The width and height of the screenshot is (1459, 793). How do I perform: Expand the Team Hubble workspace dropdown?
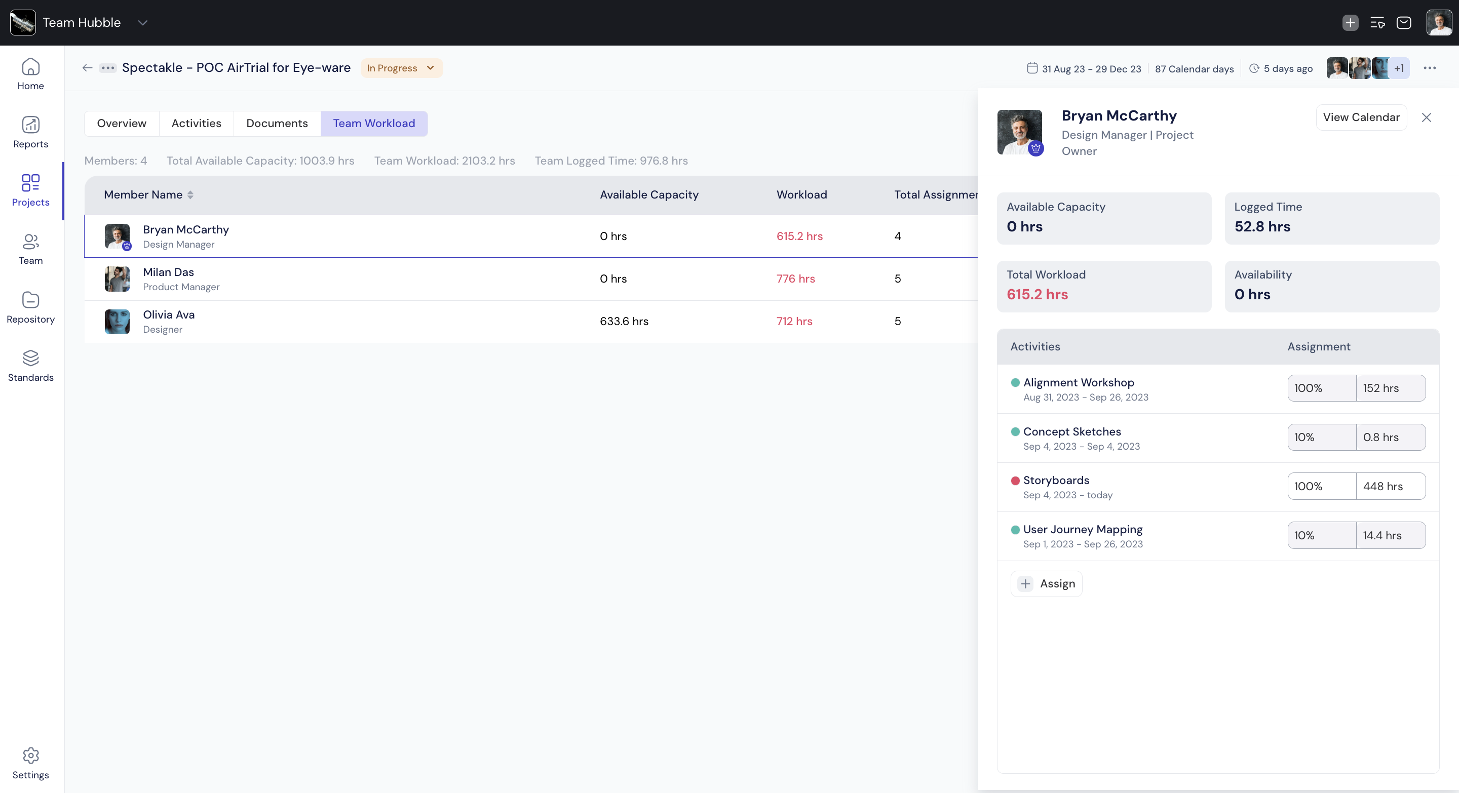143,23
